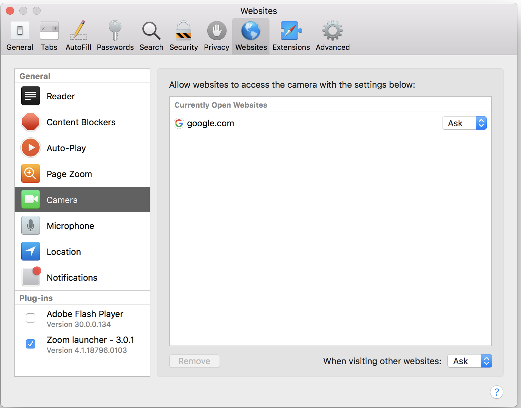Select the Content Blockers icon
The height and width of the screenshot is (408, 521).
[x=30, y=122]
